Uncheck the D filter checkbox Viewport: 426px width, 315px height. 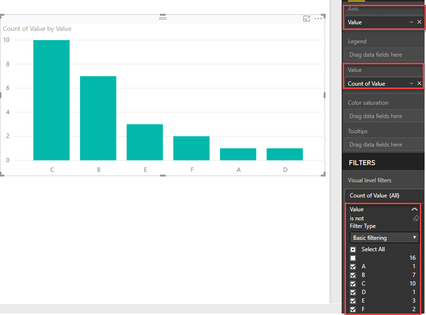(353, 292)
